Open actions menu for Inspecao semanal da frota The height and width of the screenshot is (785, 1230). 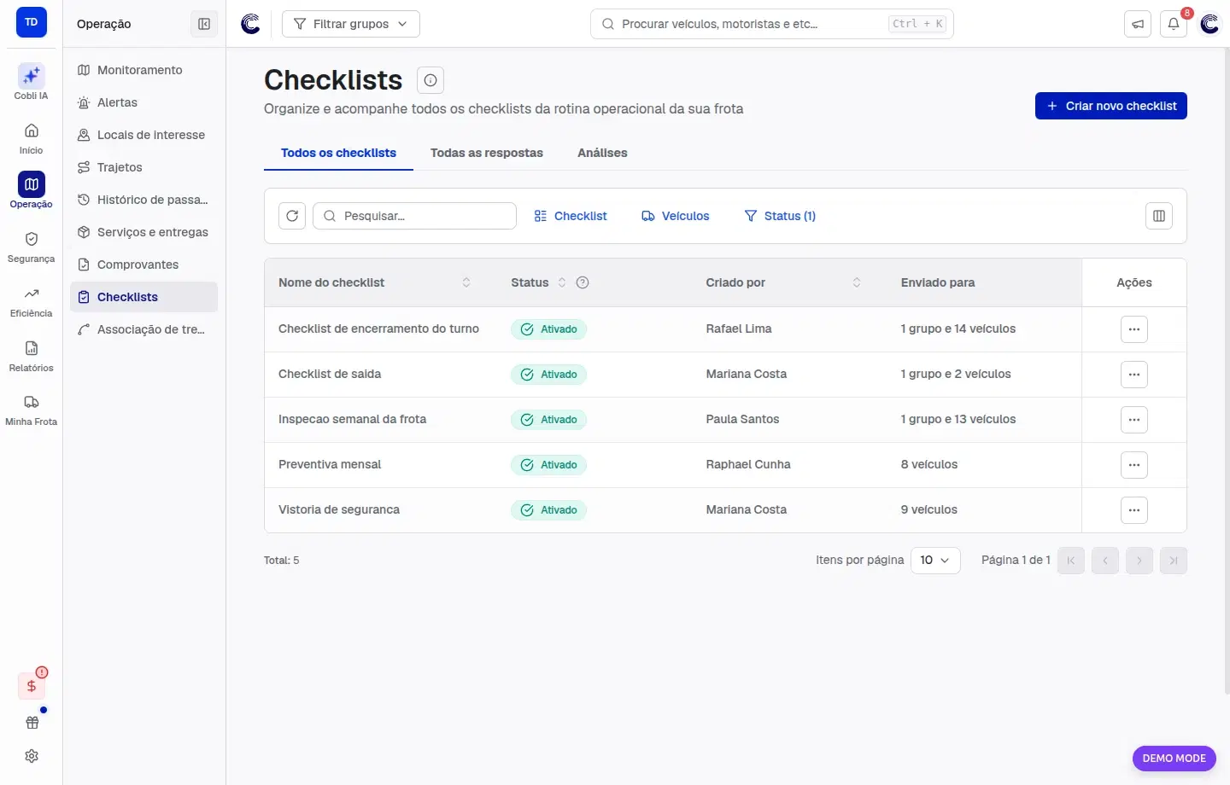pos(1134,420)
